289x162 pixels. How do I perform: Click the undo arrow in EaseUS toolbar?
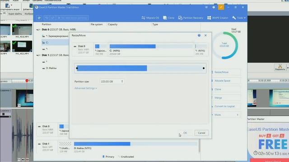pos(47,18)
